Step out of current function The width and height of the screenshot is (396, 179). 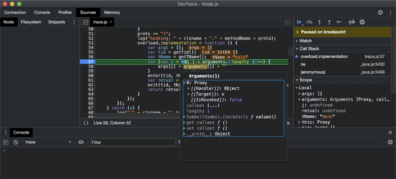click(x=329, y=22)
